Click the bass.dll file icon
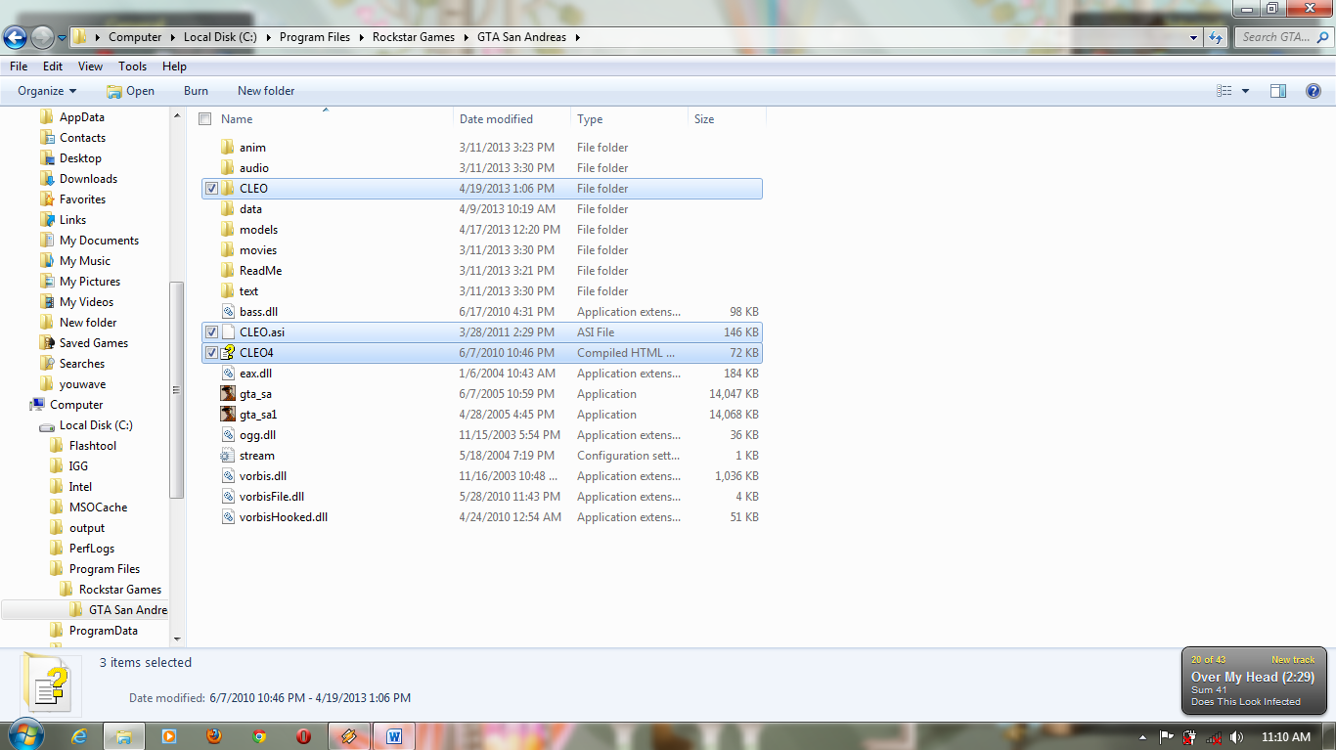Viewport: 1336px width, 750px height. coord(228,312)
